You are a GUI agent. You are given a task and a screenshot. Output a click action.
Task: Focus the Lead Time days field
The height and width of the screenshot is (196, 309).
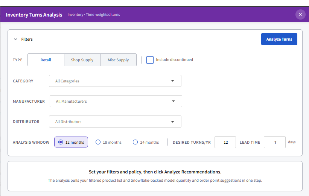(x=275, y=142)
